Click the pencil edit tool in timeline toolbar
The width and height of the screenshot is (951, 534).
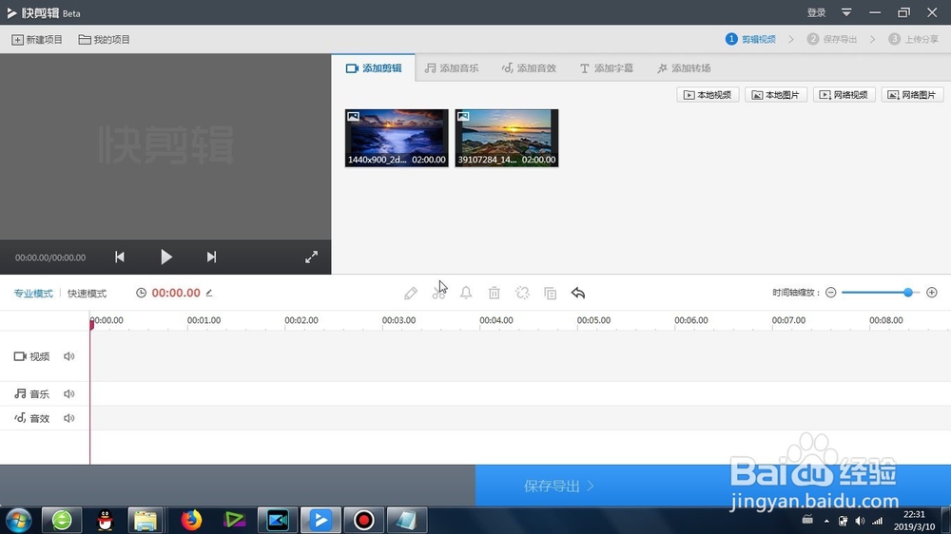click(411, 294)
